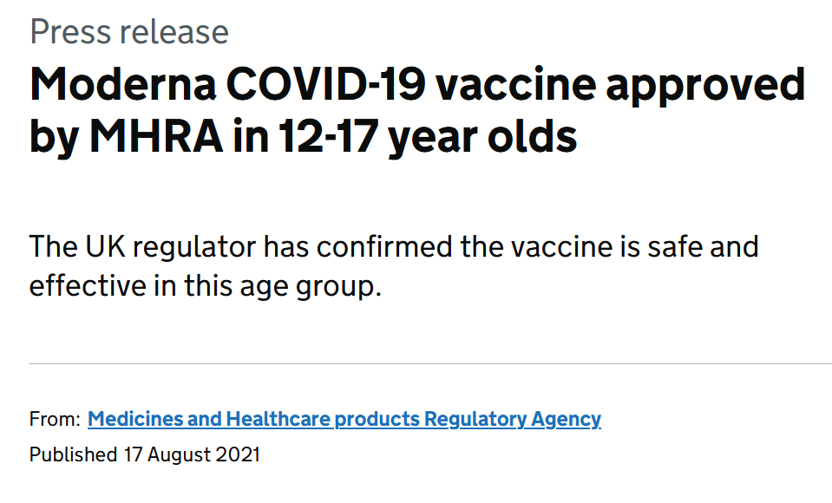Click the 'Published 17 August 2021' date
832x503 pixels.
pyautogui.click(x=145, y=454)
